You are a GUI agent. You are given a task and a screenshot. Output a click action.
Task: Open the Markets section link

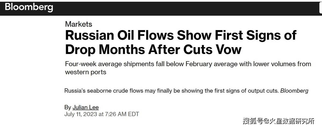[79, 24]
